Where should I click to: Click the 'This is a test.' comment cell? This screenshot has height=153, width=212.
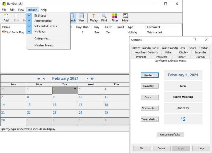click(x=155, y=32)
